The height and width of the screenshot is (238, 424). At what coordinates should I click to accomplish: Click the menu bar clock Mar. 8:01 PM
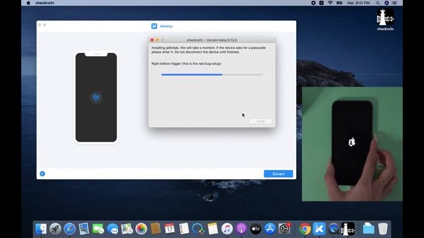pos(358,3)
